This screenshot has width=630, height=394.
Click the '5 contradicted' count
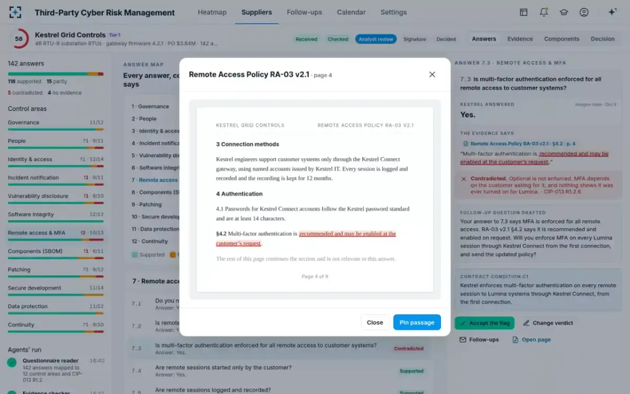(x=25, y=92)
